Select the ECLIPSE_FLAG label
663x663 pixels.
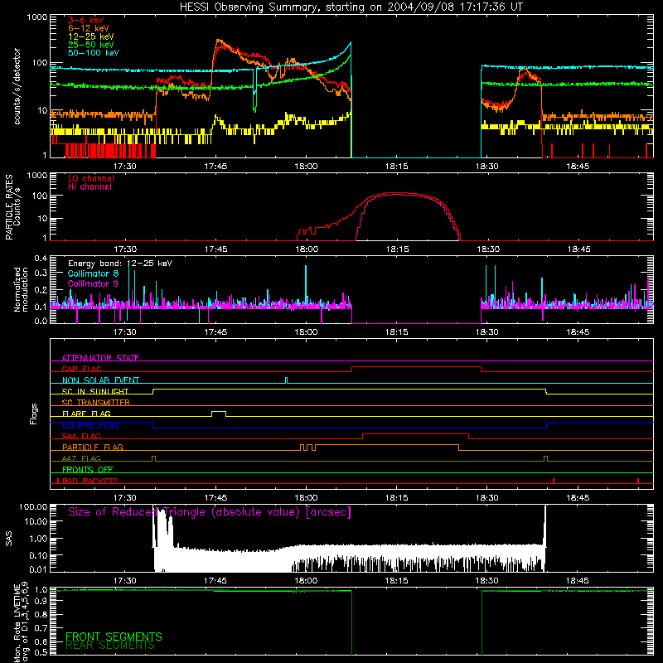coord(90,425)
